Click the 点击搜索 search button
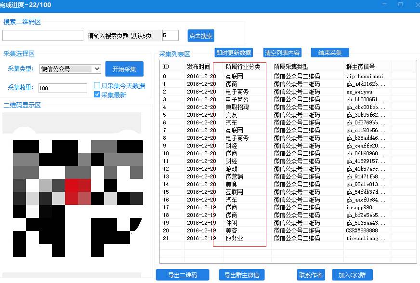The height and width of the screenshot is (283, 420). coord(201,36)
